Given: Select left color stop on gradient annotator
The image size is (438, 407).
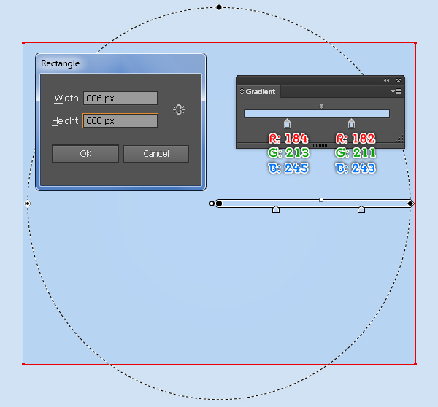Looking at the screenshot, I should point(276,209).
